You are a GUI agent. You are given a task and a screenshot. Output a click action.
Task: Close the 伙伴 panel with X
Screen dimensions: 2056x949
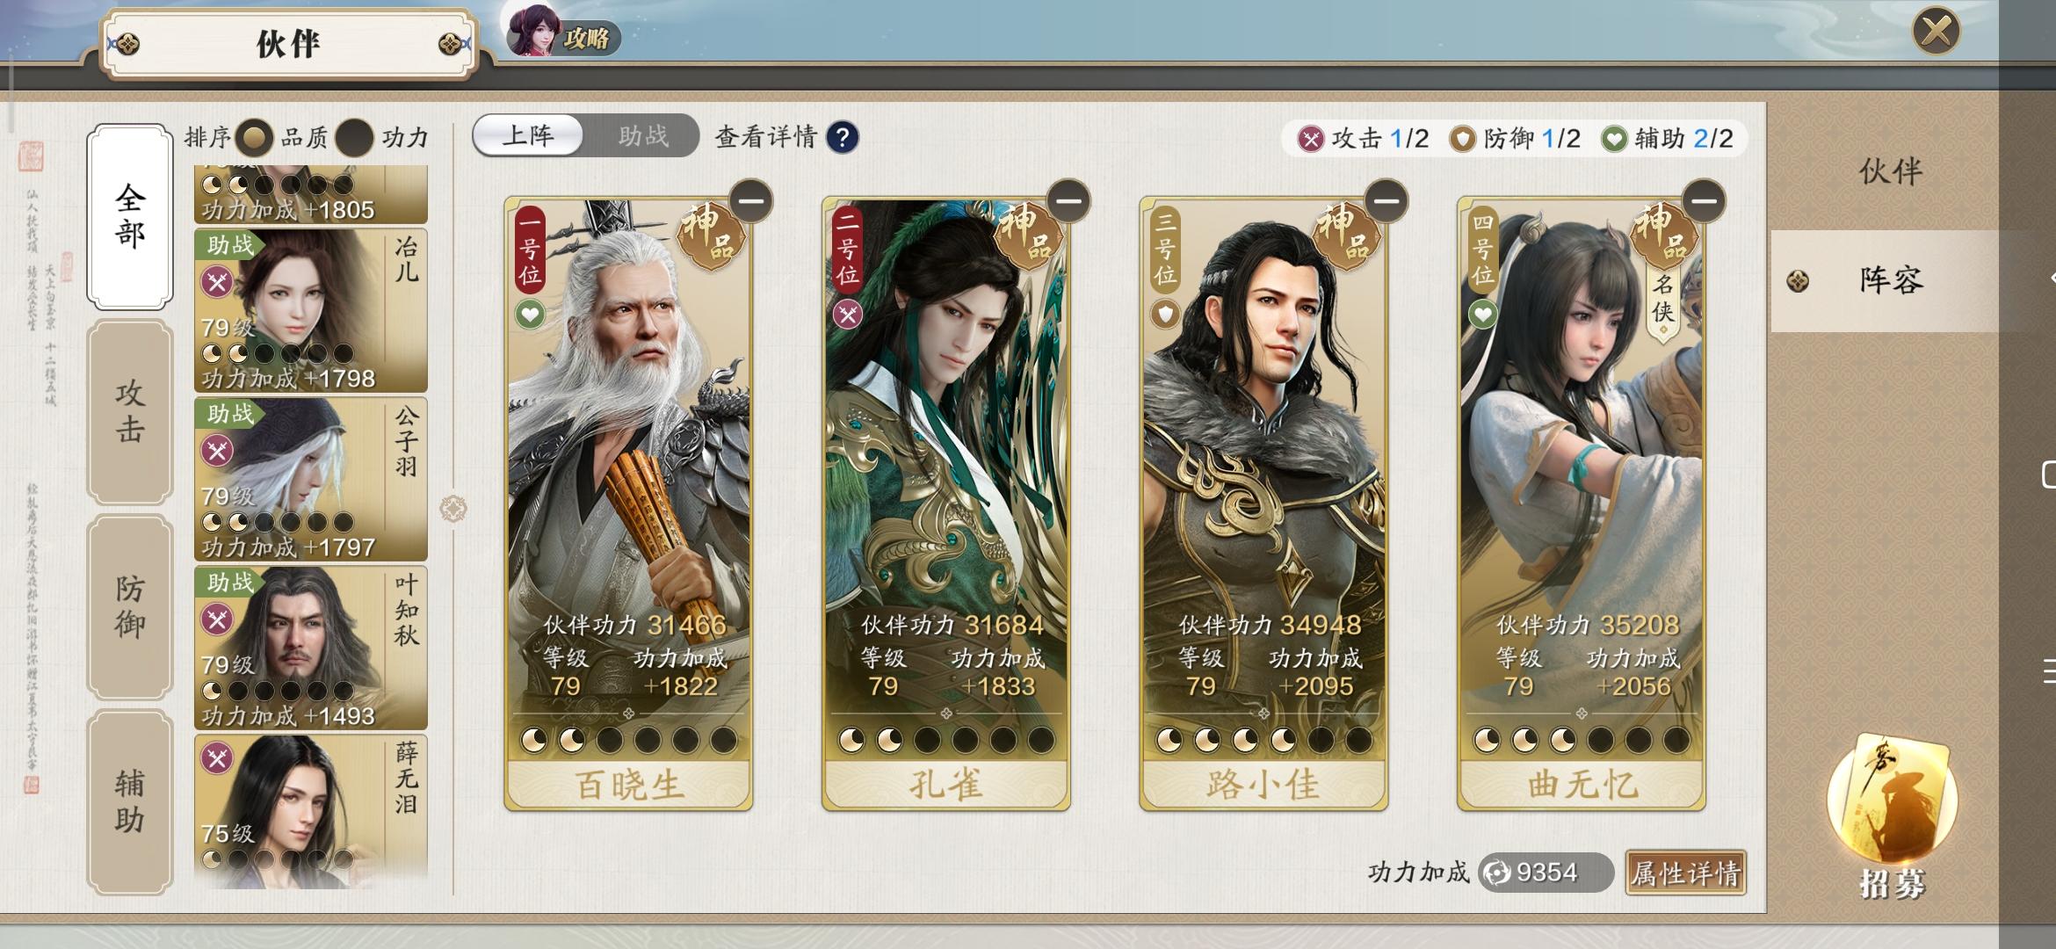tap(1937, 32)
